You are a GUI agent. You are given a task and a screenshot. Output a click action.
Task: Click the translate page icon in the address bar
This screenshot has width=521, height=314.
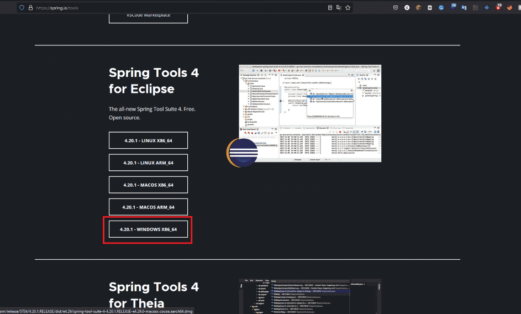[339, 8]
